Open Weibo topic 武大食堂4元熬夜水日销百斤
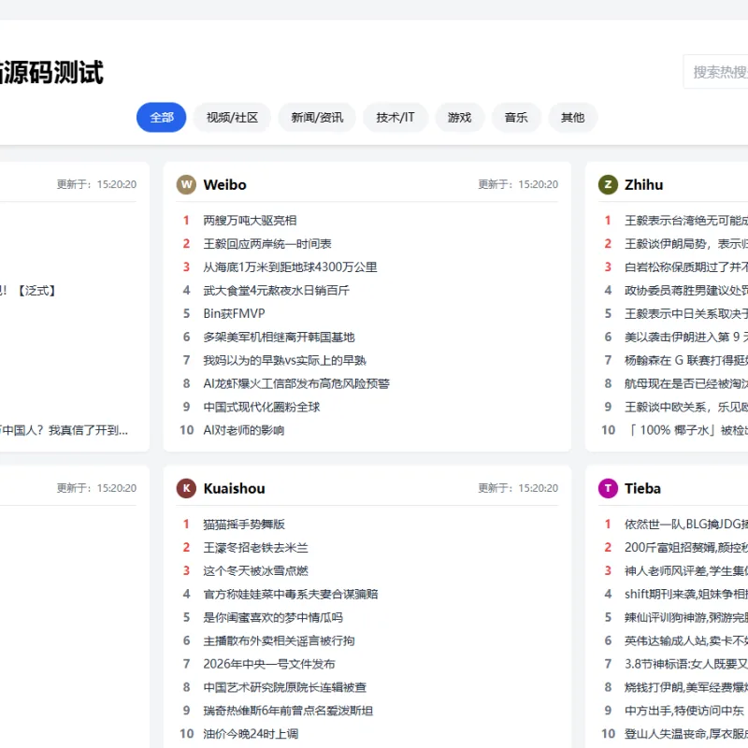The height and width of the screenshot is (748, 748). tap(276, 291)
